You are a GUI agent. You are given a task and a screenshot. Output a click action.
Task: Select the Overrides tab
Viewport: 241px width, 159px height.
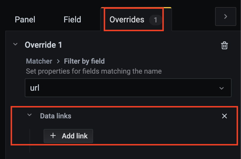tap(127, 20)
